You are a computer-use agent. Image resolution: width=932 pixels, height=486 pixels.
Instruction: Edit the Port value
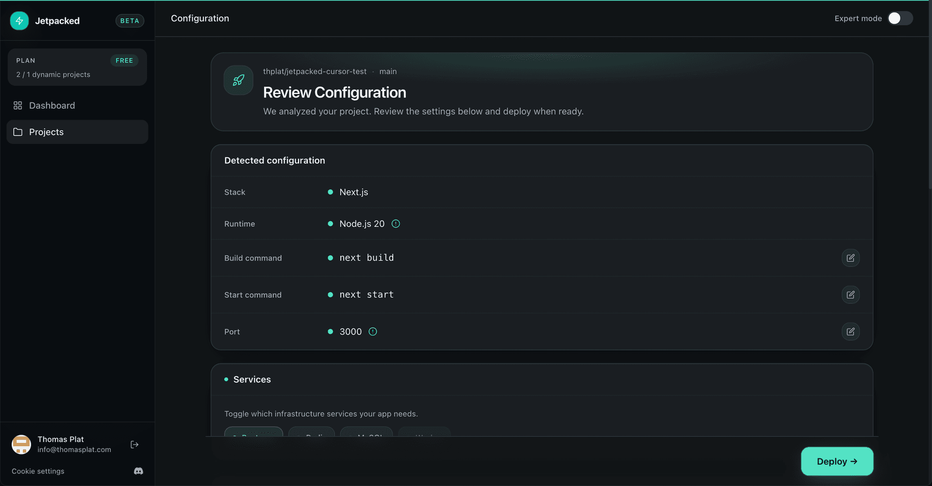[850, 331]
